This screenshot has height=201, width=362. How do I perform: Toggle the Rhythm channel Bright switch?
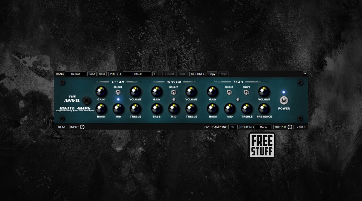pos(173,92)
